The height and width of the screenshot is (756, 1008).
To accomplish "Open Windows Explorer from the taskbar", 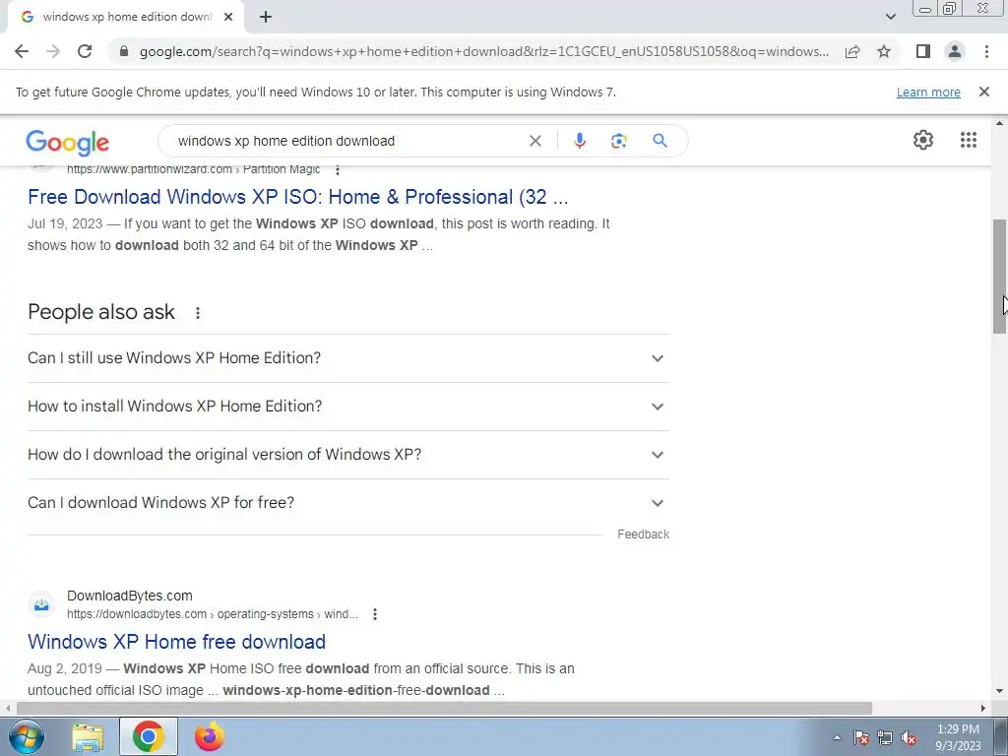I will [x=88, y=736].
